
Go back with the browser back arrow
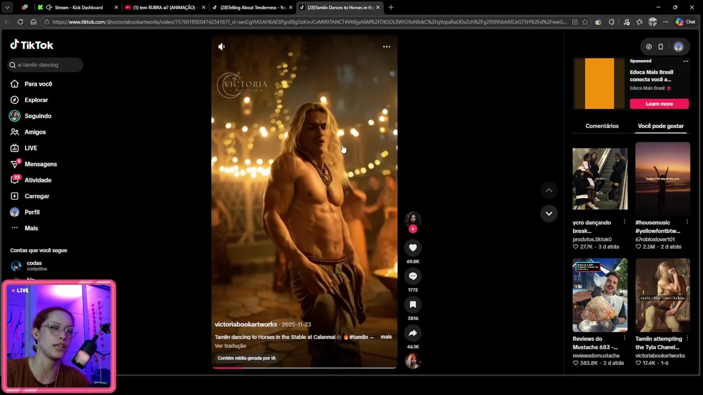7,22
